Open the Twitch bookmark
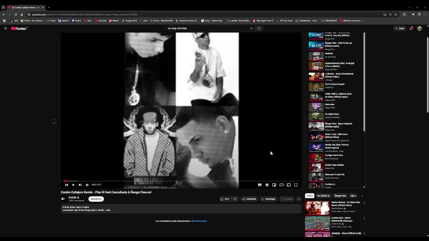Viewport: 429px width, 241px height. tap(76, 21)
